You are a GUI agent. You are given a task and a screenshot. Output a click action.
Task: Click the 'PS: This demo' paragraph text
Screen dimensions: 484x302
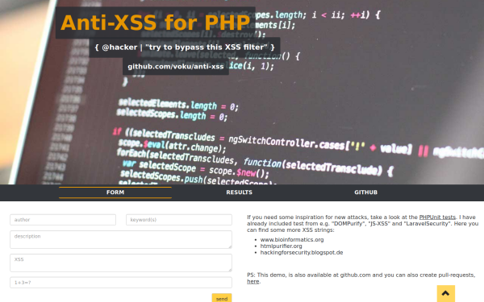361,278
